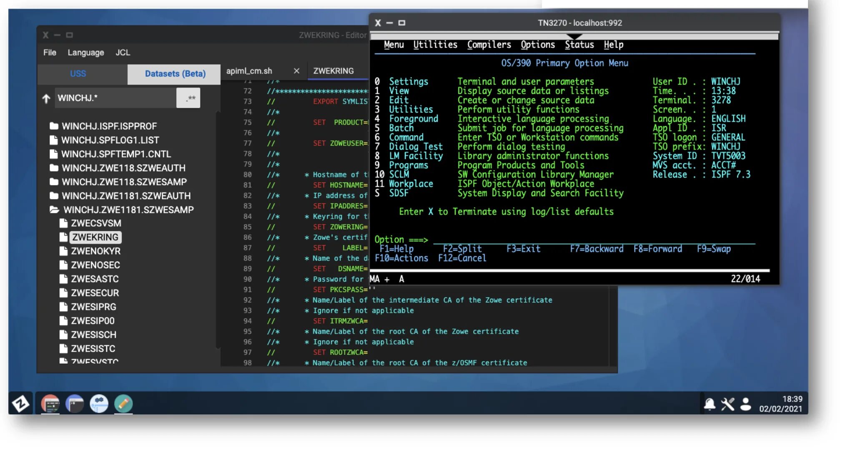Open Help menu in TN3270 terminal
The image size is (848, 449).
[x=613, y=45]
